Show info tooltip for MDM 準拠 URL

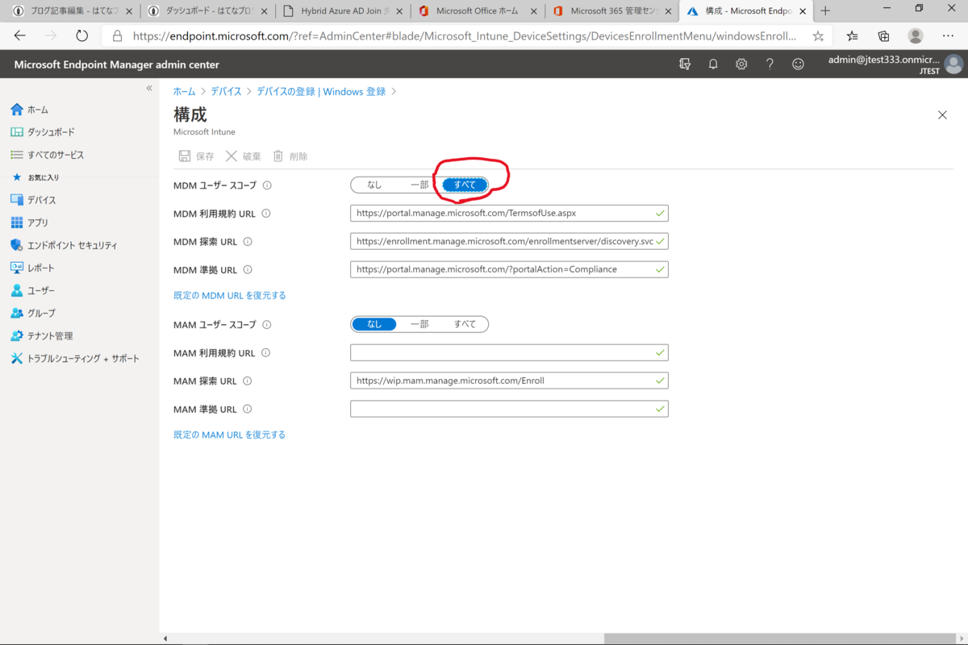point(248,270)
